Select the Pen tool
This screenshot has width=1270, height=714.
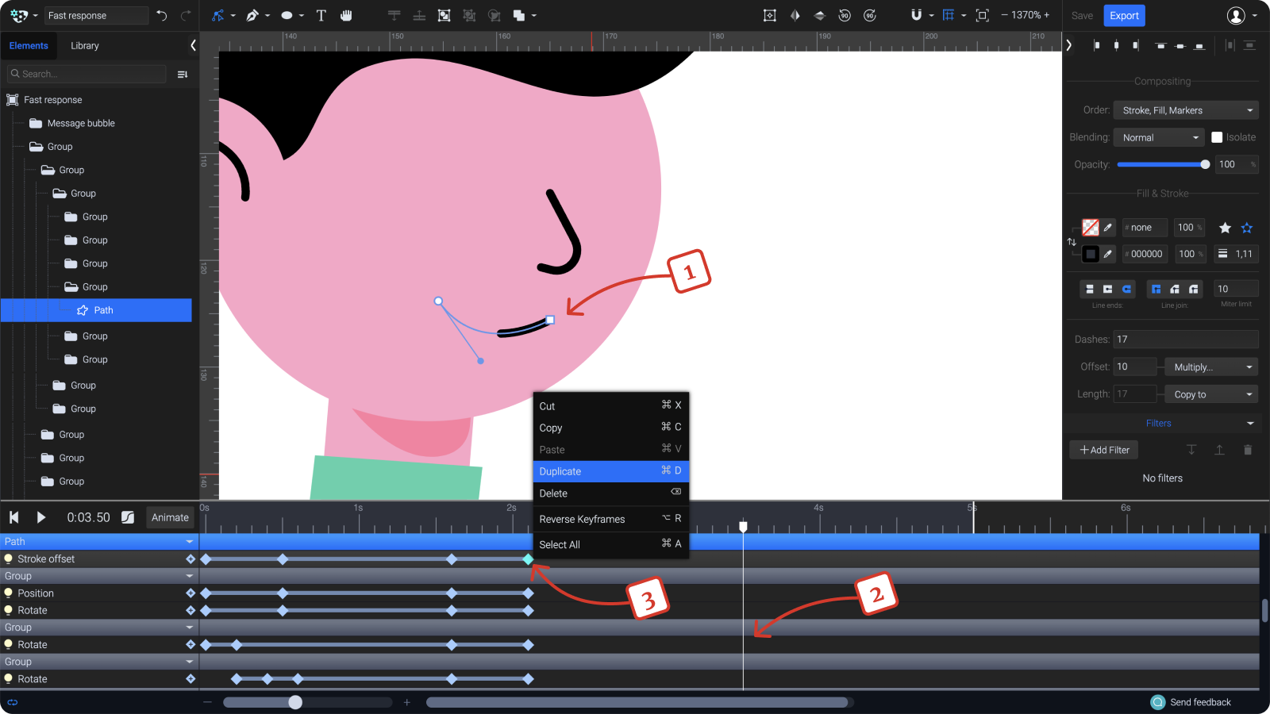coord(252,15)
